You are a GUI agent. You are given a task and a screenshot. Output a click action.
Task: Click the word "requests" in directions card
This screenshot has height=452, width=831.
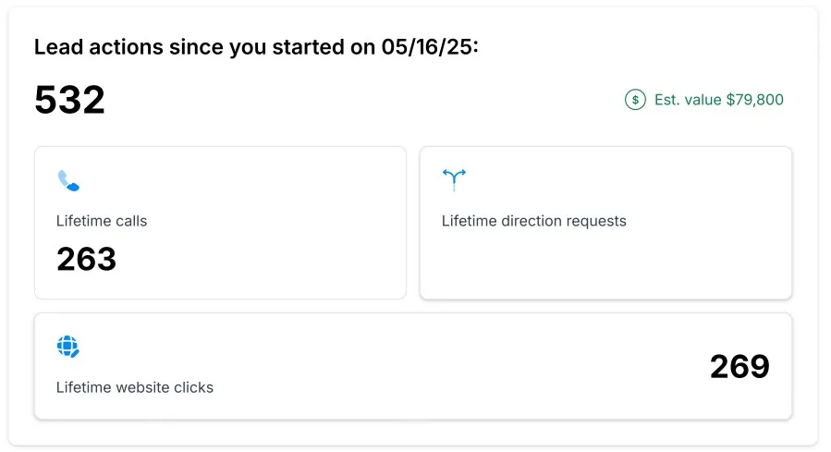(595, 221)
